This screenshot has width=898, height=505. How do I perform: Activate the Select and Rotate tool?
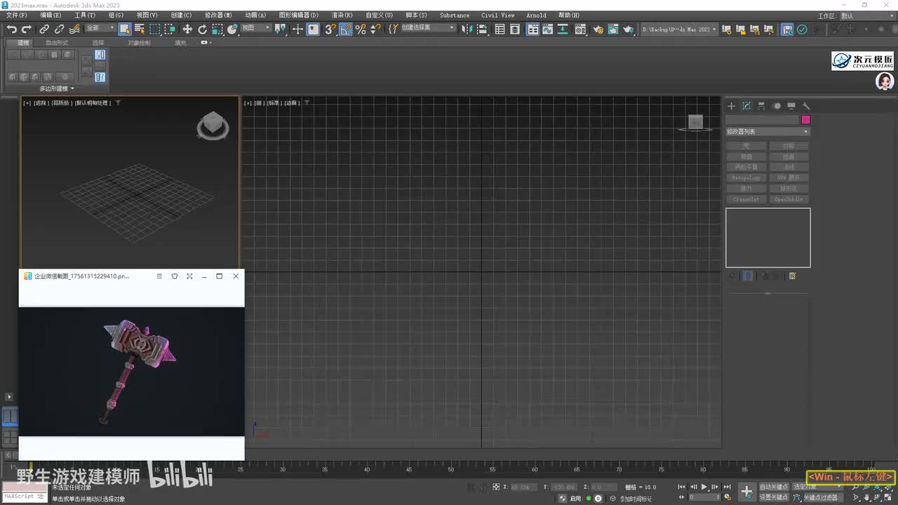tap(203, 29)
